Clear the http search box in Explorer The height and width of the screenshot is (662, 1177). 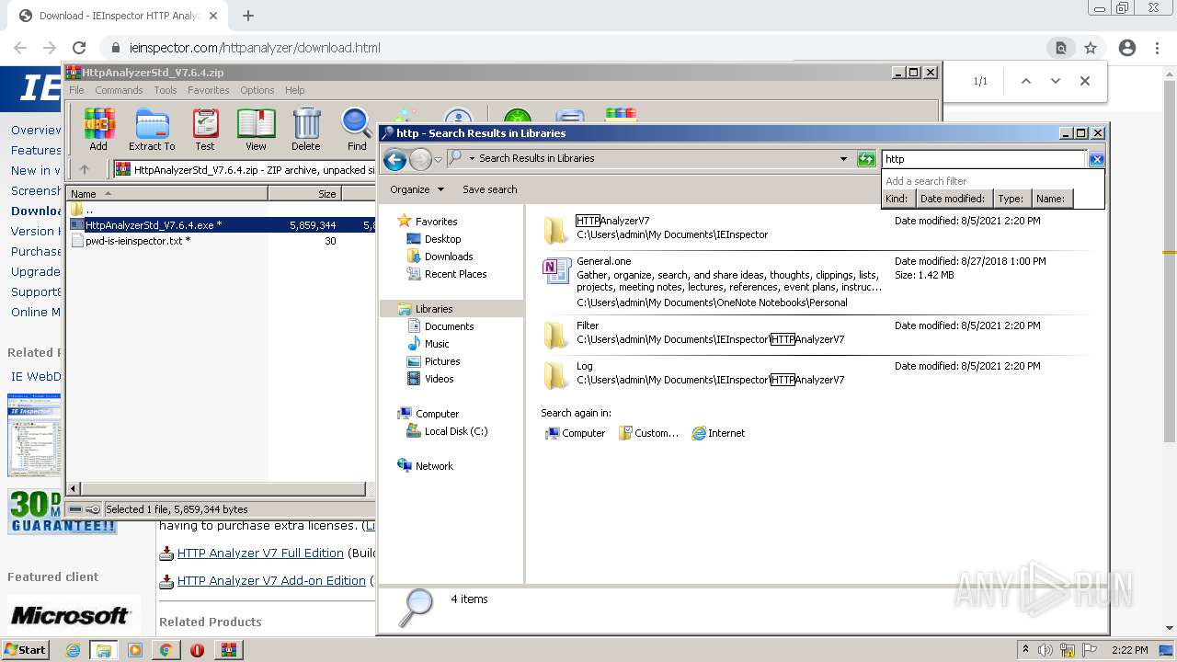click(1096, 159)
